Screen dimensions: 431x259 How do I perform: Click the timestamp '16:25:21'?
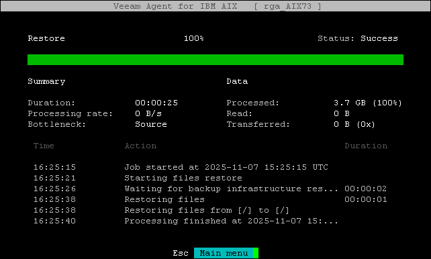54,178
